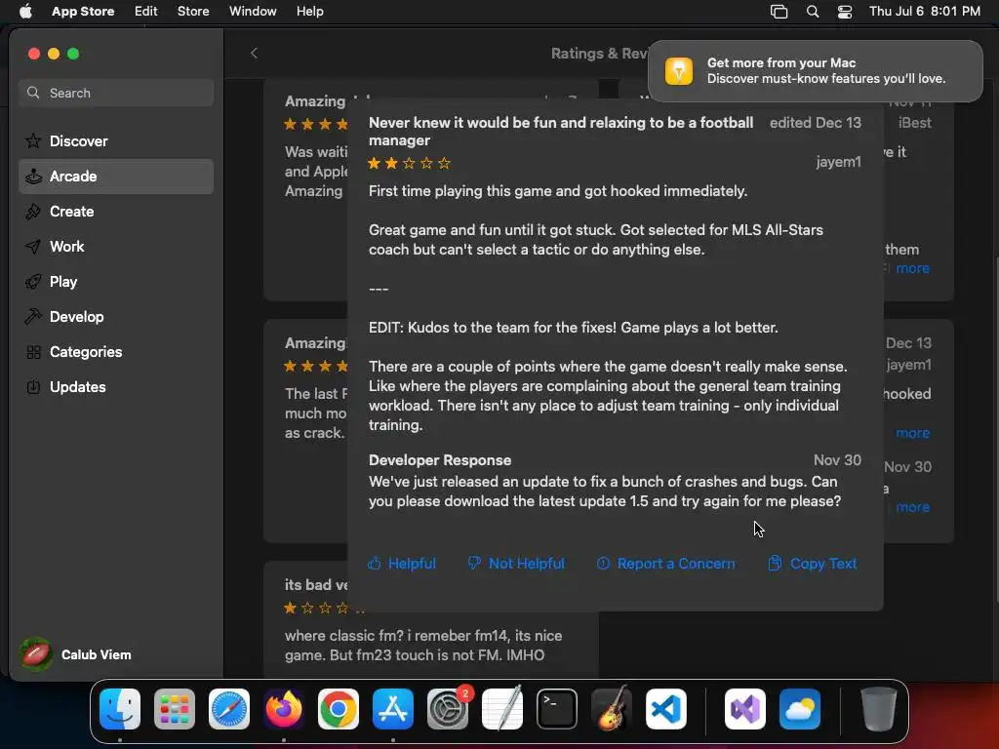Open the Create section
The image size is (999, 749).
pos(116,212)
